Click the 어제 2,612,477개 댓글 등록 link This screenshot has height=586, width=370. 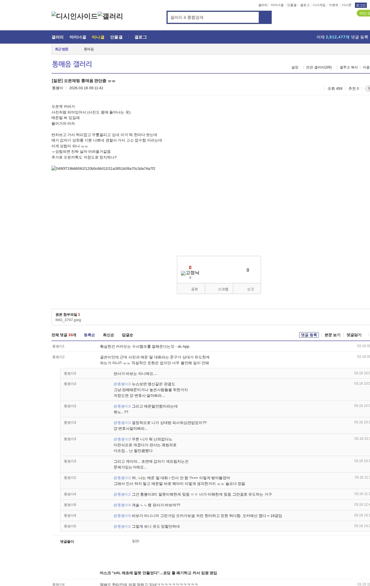click(342, 37)
